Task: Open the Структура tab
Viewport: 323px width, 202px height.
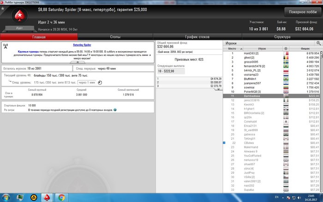Action: 282,36
